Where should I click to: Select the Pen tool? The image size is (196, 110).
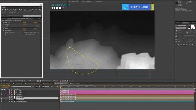tap(22, 10)
